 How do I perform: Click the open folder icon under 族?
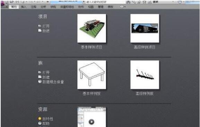tap(40, 72)
